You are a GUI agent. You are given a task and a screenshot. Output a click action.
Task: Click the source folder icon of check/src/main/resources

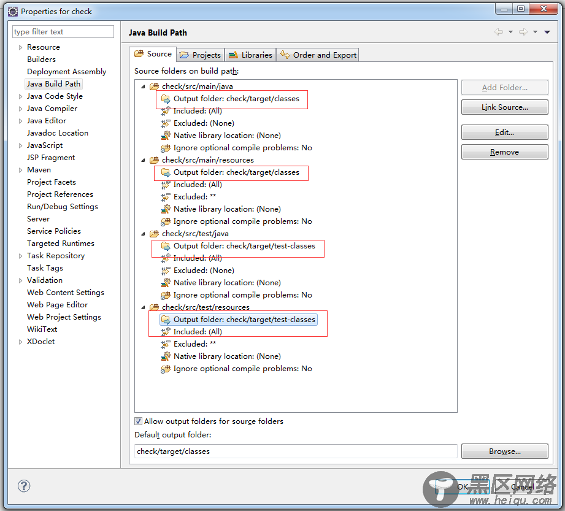pyautogui.click(x=154, y=160)
